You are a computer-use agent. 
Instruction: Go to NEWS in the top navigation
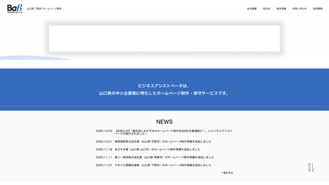[266, 9]
